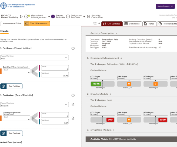Click the note icon beside Herbicide quantity
This screenshot has width=177, height=147.
(73, 118)
